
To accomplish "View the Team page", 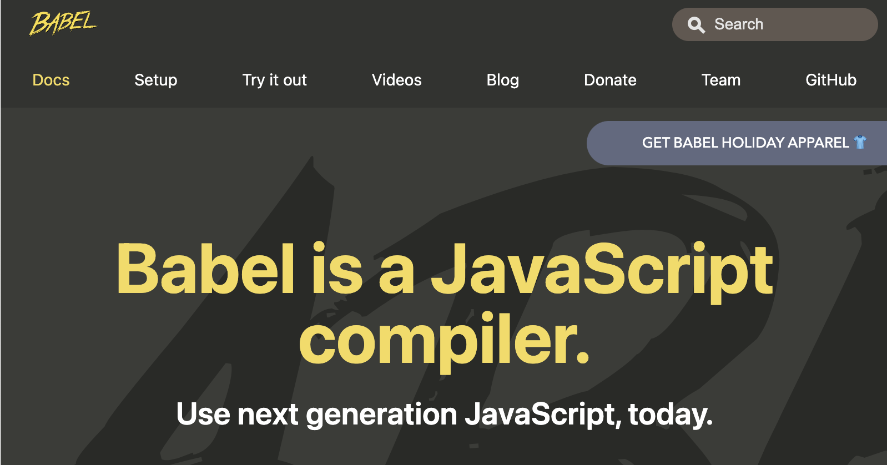I will click(720, 80).
